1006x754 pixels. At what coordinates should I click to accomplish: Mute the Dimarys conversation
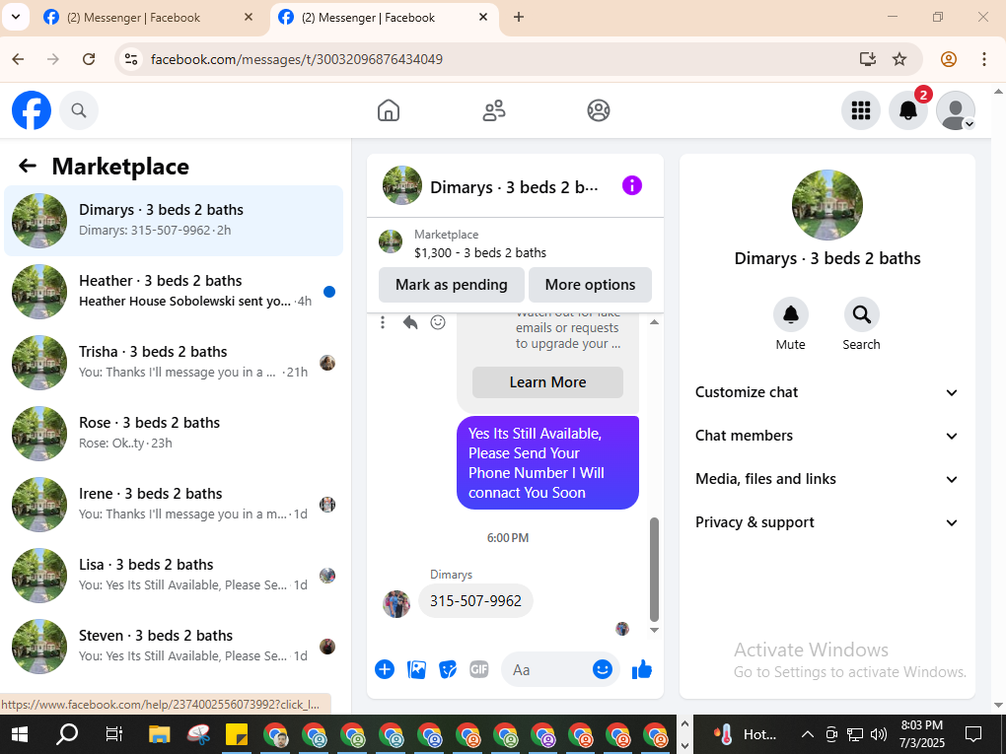pos(790,314)
